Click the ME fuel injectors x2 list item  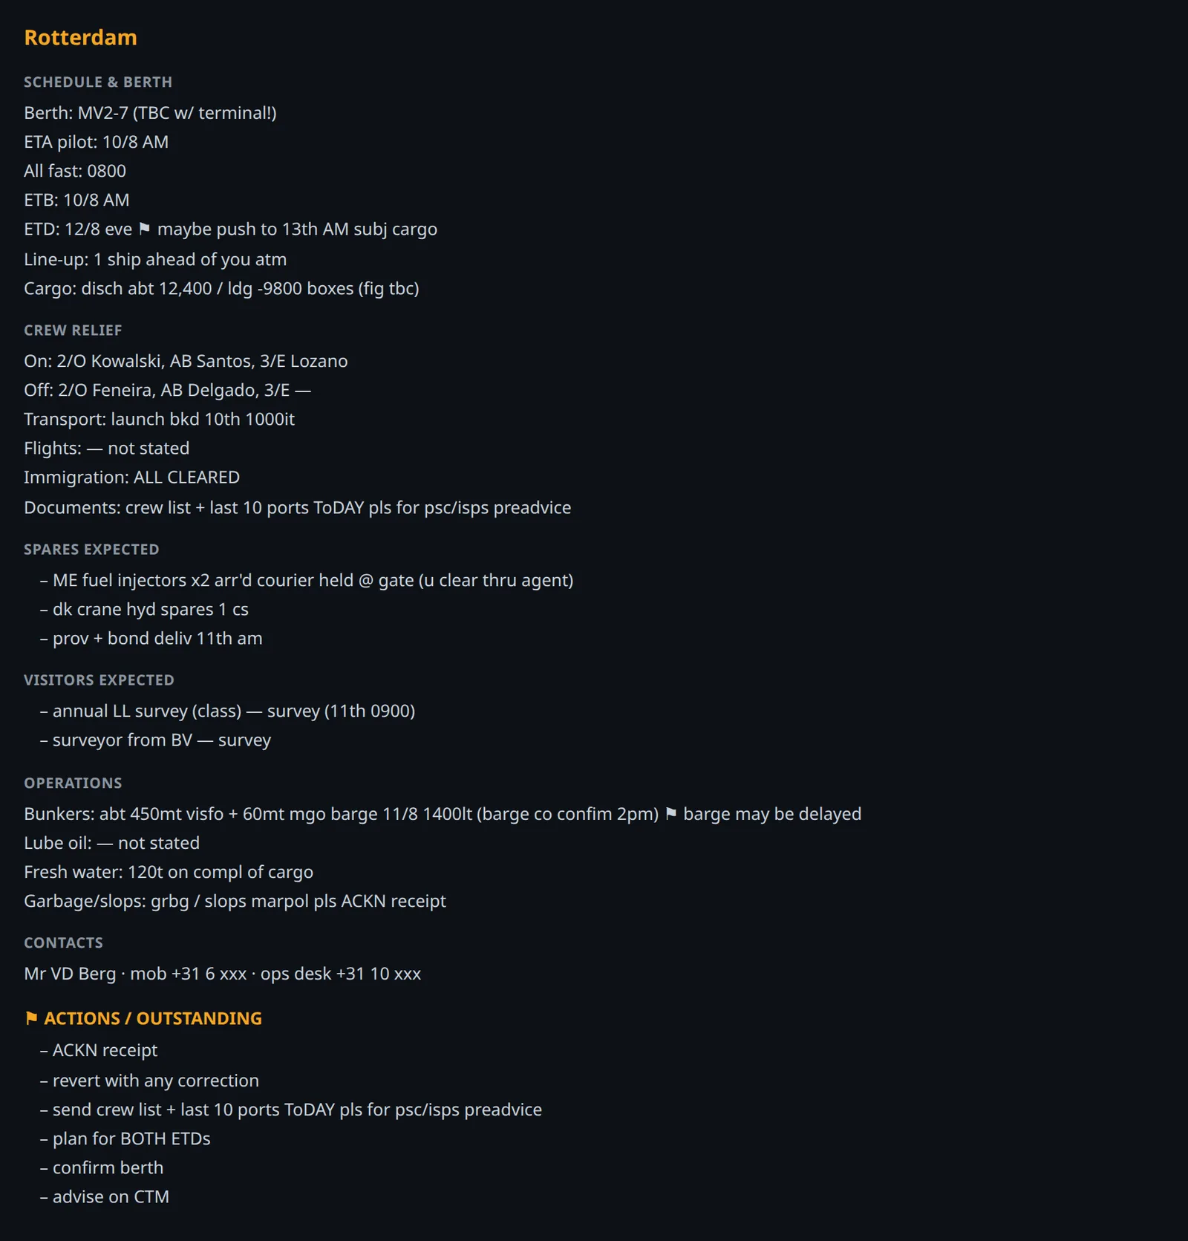[x=307, y=580]
